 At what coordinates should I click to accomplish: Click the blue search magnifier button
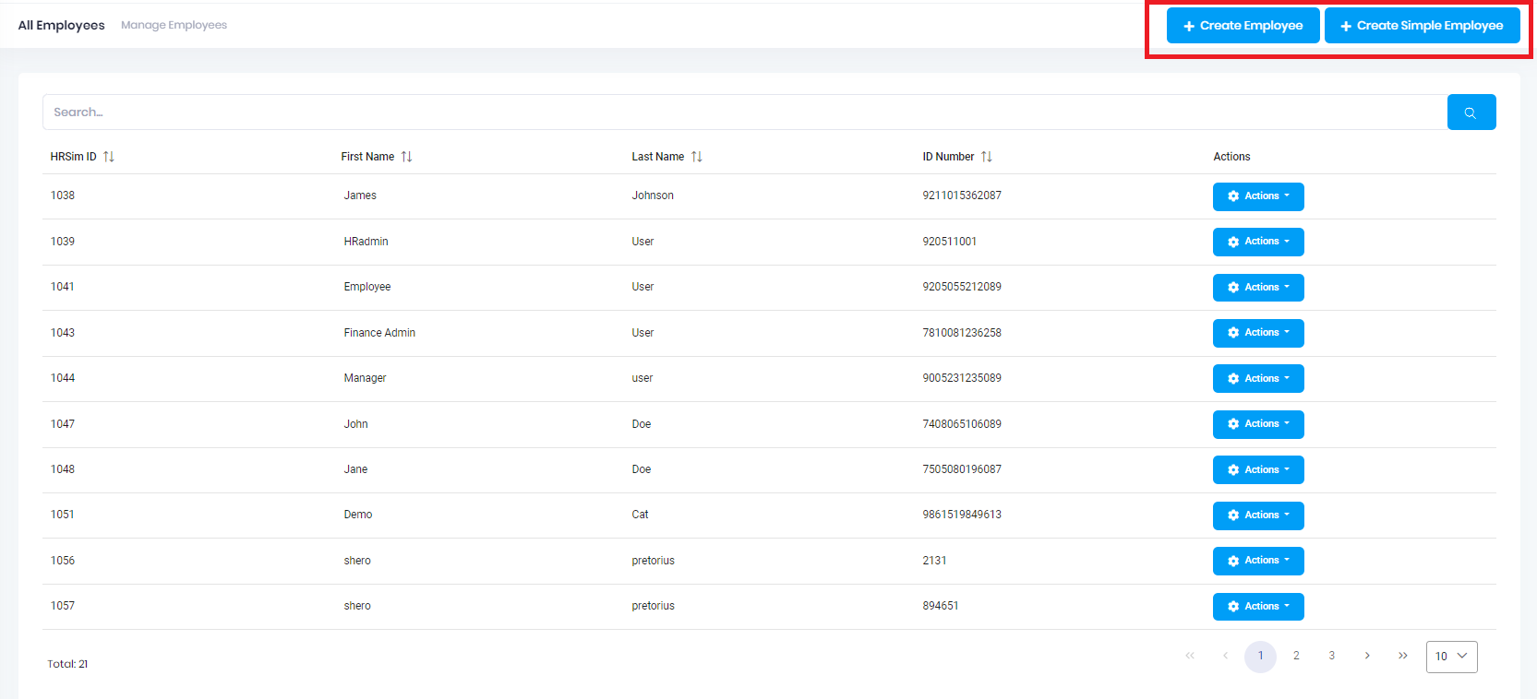(x=1471, y=113)
